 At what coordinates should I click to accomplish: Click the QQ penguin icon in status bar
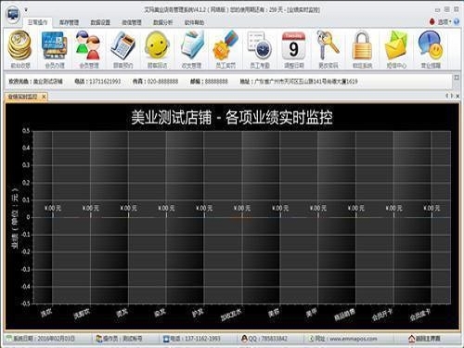pyautogui.click(x=244, y=339)
